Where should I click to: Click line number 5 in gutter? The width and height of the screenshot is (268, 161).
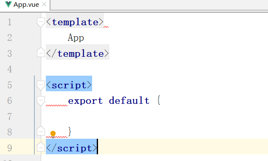(10, 85)
